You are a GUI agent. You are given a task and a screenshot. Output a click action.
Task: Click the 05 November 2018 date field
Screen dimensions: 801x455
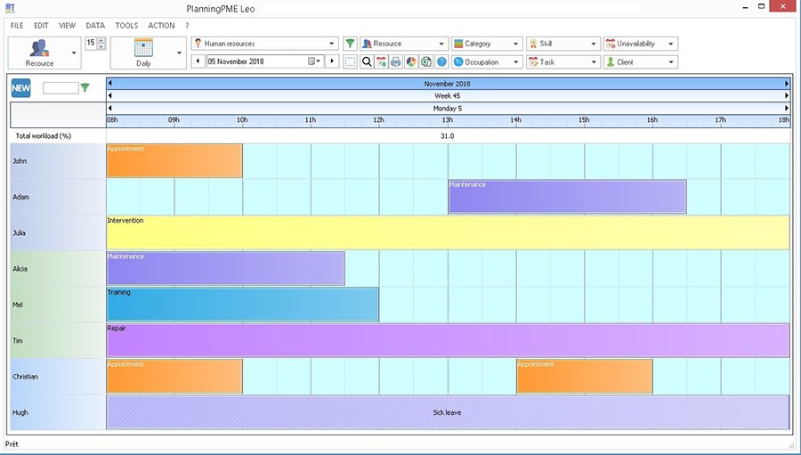[257, 61]
